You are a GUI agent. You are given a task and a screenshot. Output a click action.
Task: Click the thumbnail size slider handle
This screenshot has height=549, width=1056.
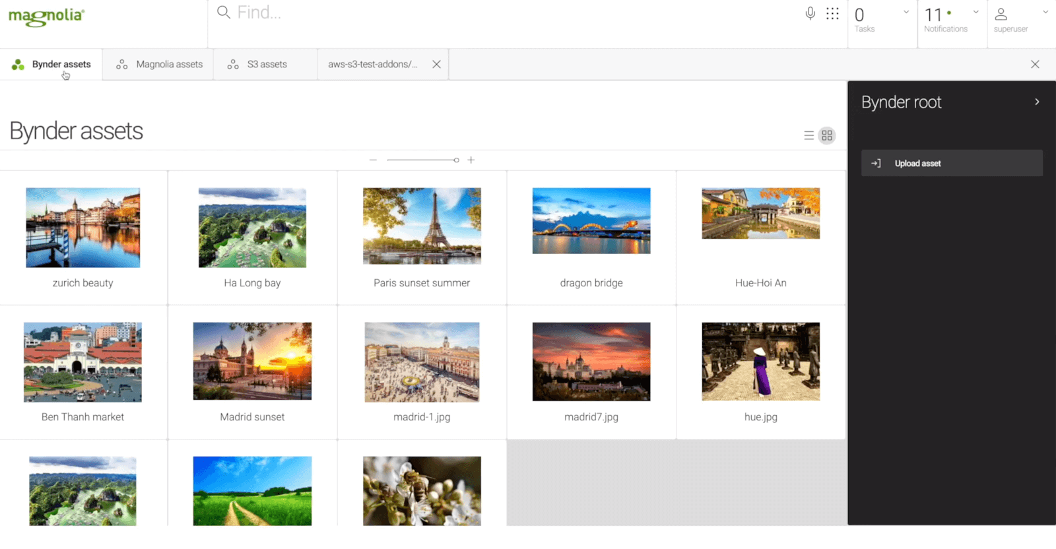click(456, 160)
